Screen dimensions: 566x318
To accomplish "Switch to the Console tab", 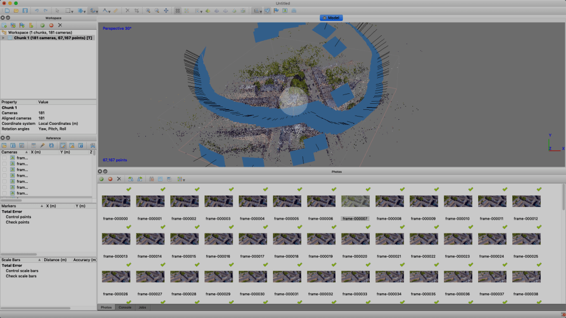I will pyautogui.click(x=125, y=307).
